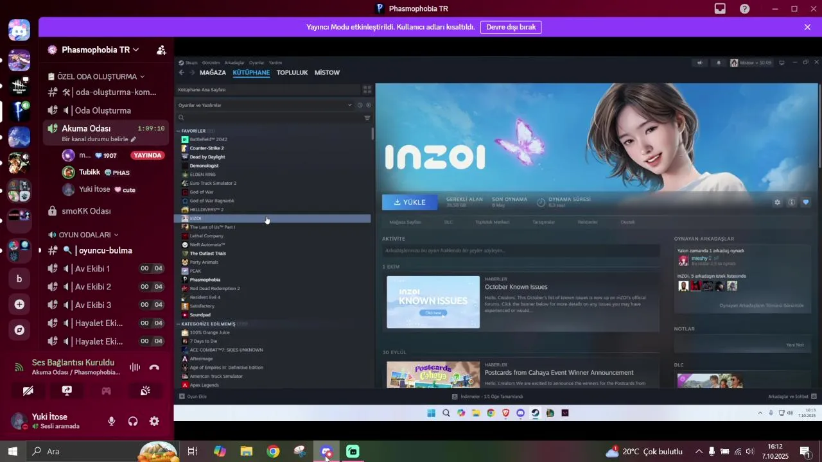Viewport: 822px width, 462px height.
Task: Click the inZOI game info icon
Action: [791, 202]
